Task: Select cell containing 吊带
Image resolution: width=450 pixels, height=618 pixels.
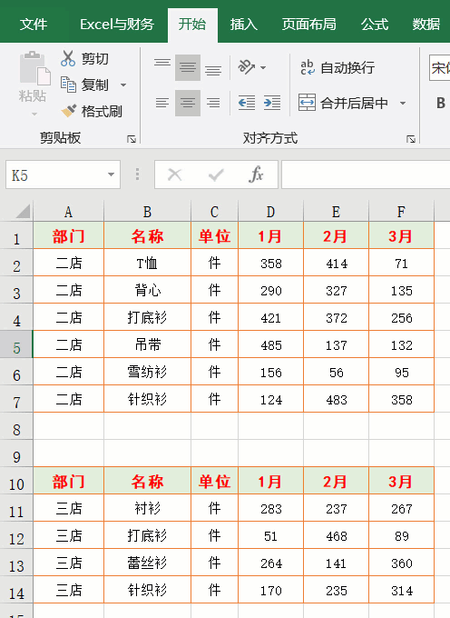Action: coord(147,344)
